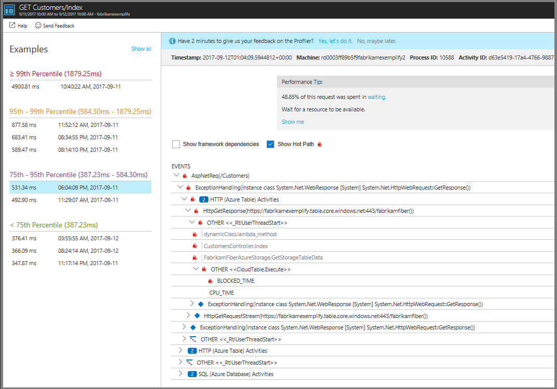
Task: Click blue diamond icon on HttpGetRequestStream row
Action: (x=197, y=315)
